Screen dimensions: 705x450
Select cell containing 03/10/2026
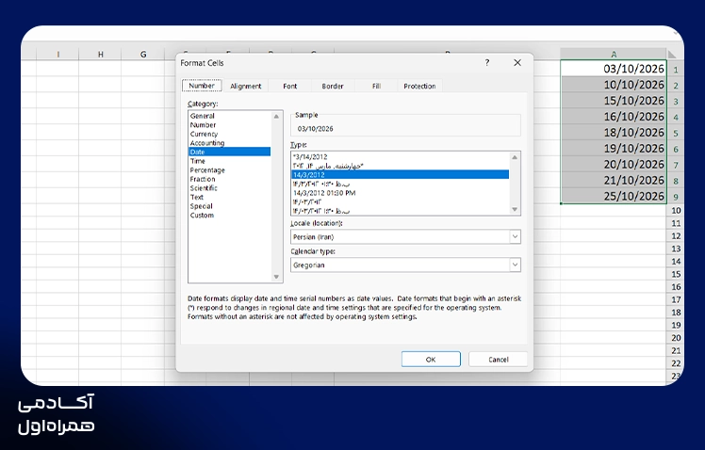pyautogui.click(x=614, y=69)
